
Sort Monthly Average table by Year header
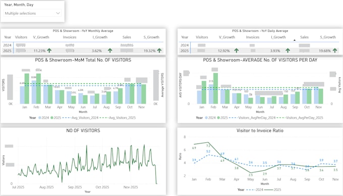click(8, 37)
